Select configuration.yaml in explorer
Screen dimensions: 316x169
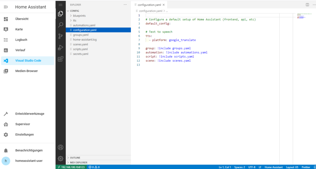[x=98, y=30]
